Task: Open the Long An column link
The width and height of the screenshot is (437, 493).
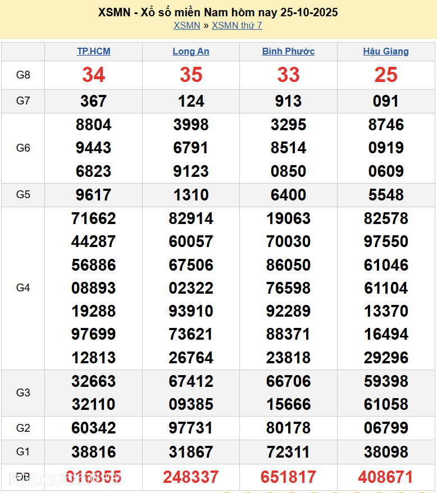Action: click(191, 52)
